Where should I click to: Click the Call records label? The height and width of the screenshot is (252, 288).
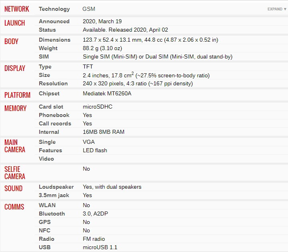coord(55,123)
